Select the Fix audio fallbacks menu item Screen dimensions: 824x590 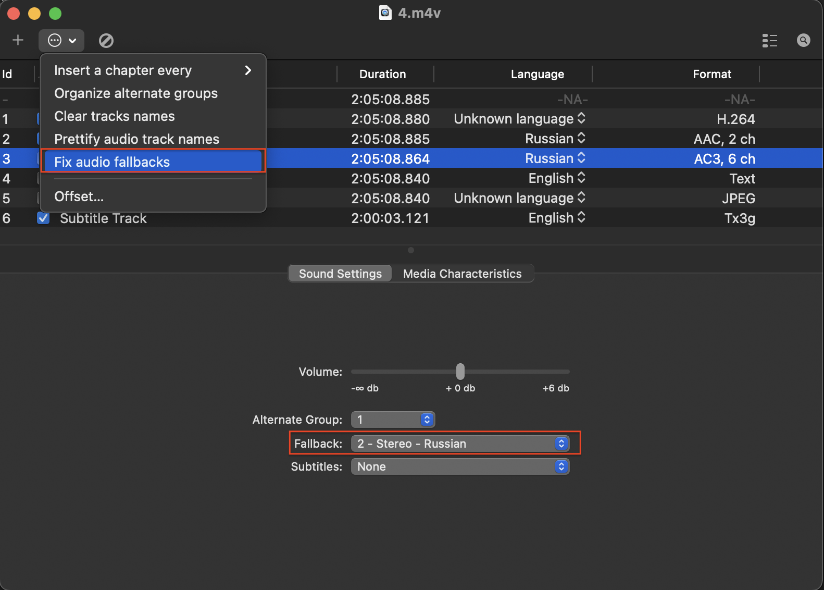point(112,162)
